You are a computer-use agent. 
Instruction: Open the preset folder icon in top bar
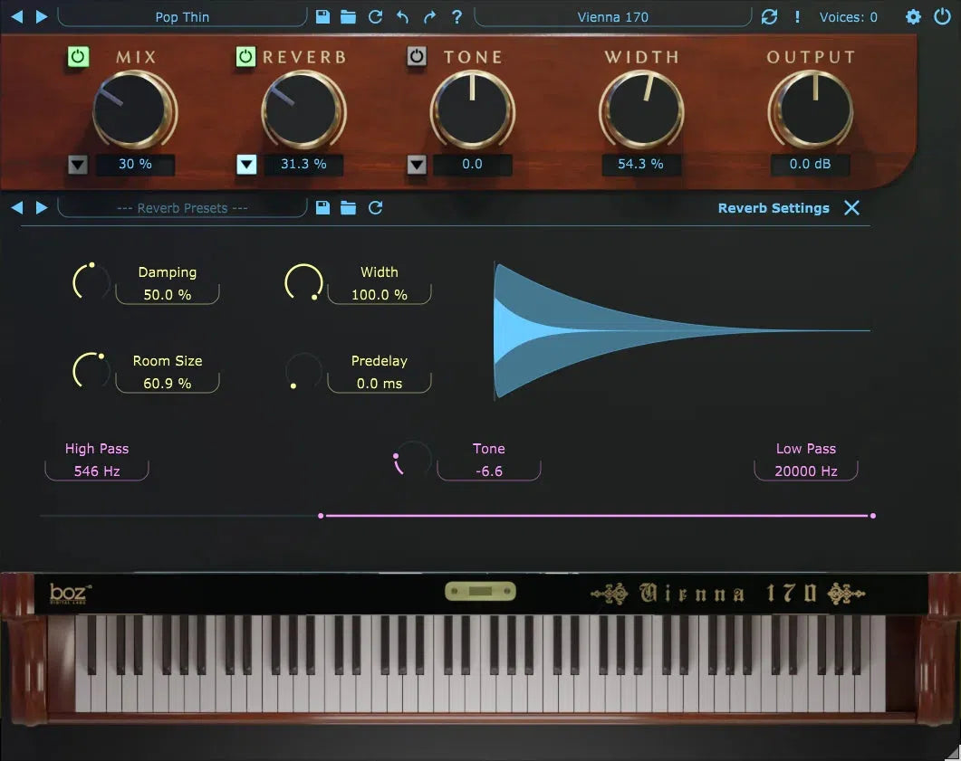[348, 16]
